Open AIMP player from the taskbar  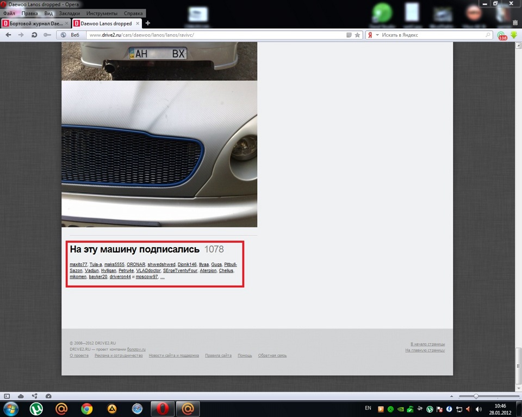point(112,409)
